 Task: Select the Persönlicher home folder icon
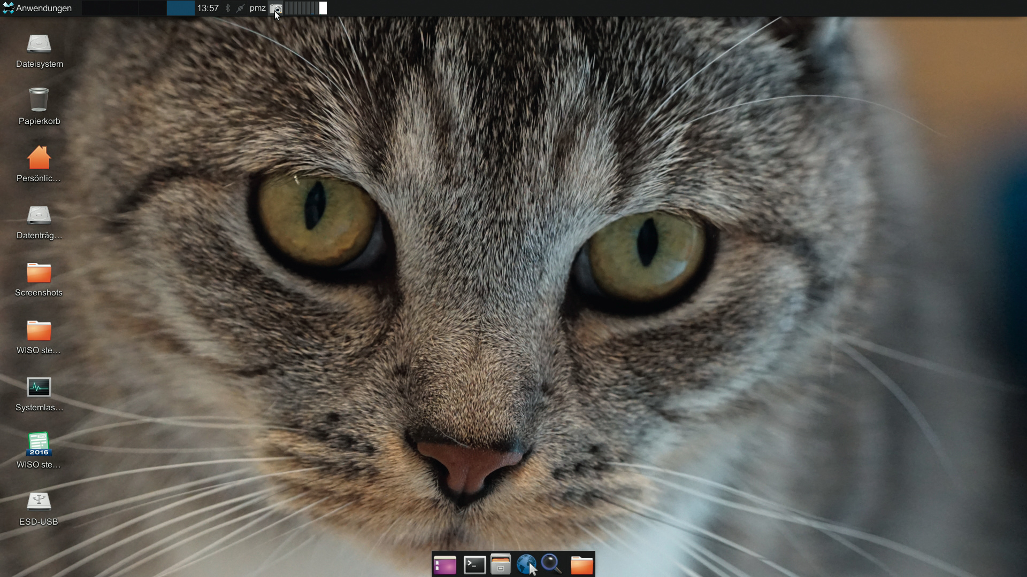click(39, 158)
